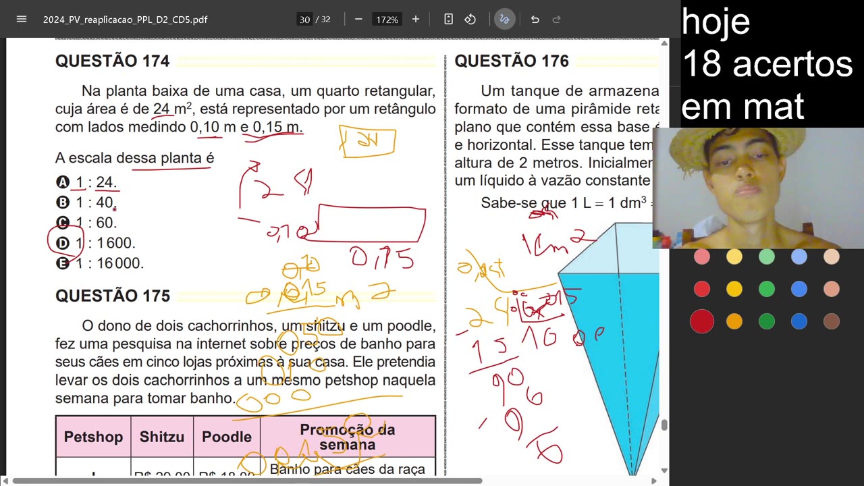The height and width of the screenshot is (486, 864).
Task: Click the QUESTÃO 176 heading
Action: [512, 61]
